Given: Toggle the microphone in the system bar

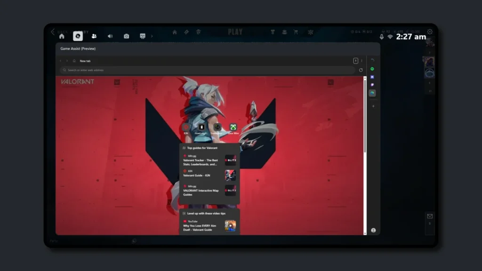Looking at the screenshot, I should pyautogui.click(x=381, y=36).
